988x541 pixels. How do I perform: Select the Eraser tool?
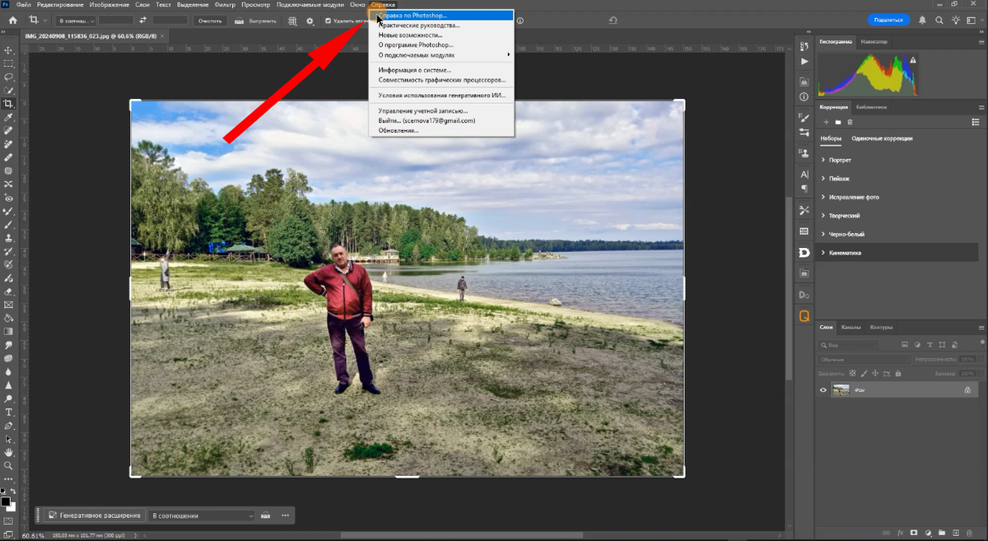pyautogui.click(x=9, y=292)
